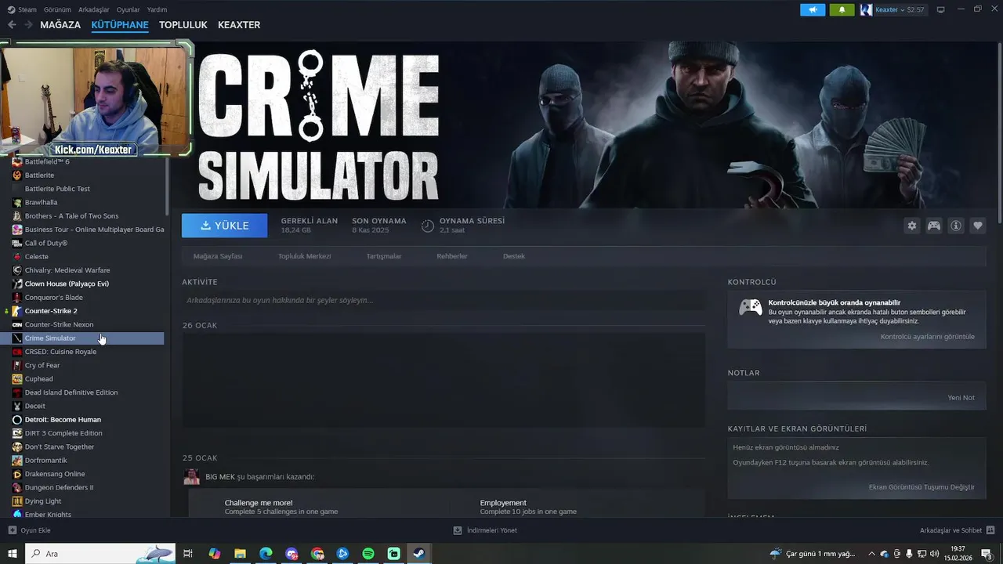Click Dying Light game icon in list
Image resolution: width=1003 pixels, height=564 pixels.
tap(17, 501)
